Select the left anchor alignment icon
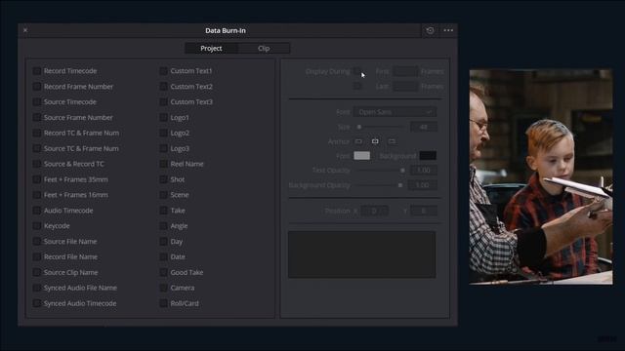 358,141
